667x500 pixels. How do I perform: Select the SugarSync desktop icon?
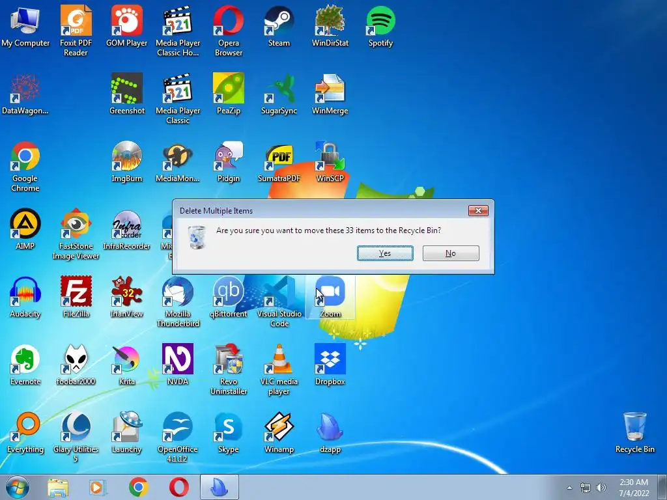[279, 94]
